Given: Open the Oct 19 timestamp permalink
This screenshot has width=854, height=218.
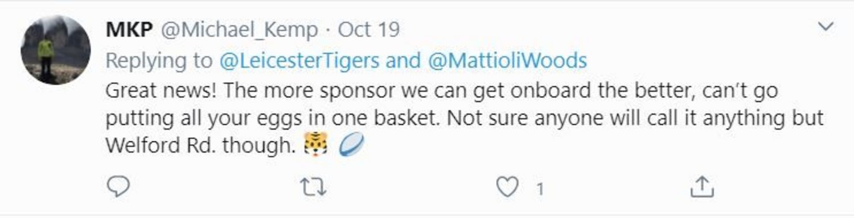Looking at the screenshot, I should click(368, 30).
